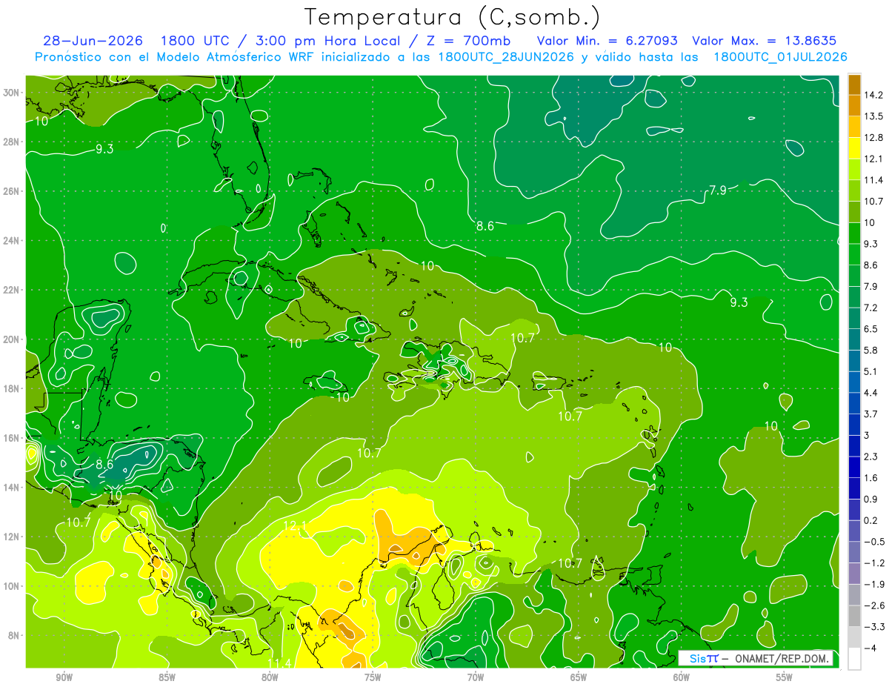Select the '28-Jun-2026' date text
The width and height of the screenshot is (889, 687).
pyautogui.click(x=93, y=41)
